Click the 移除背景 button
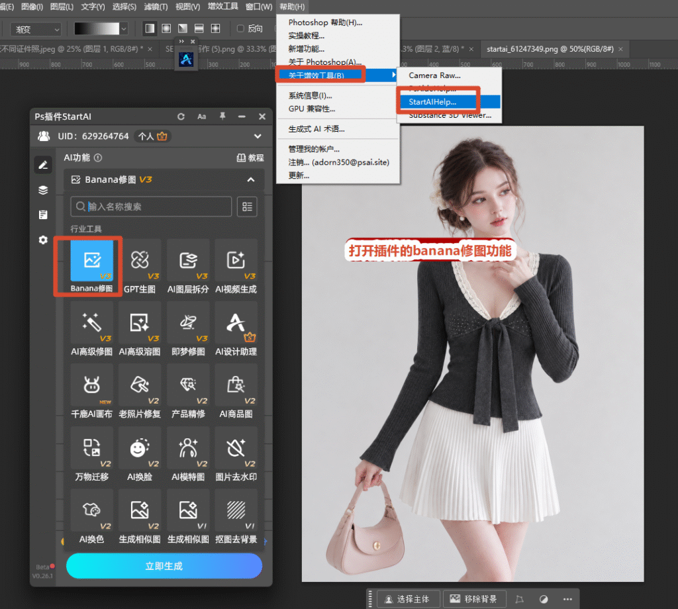 click(x=475, y=599)
